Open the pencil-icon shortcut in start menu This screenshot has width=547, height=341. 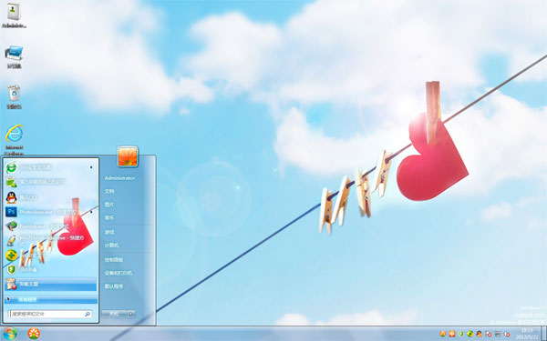coord(51,240)
